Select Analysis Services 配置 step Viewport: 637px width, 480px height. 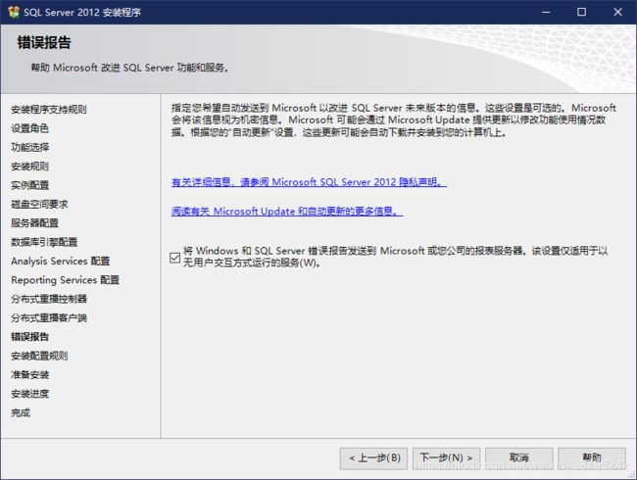point(61,261)
